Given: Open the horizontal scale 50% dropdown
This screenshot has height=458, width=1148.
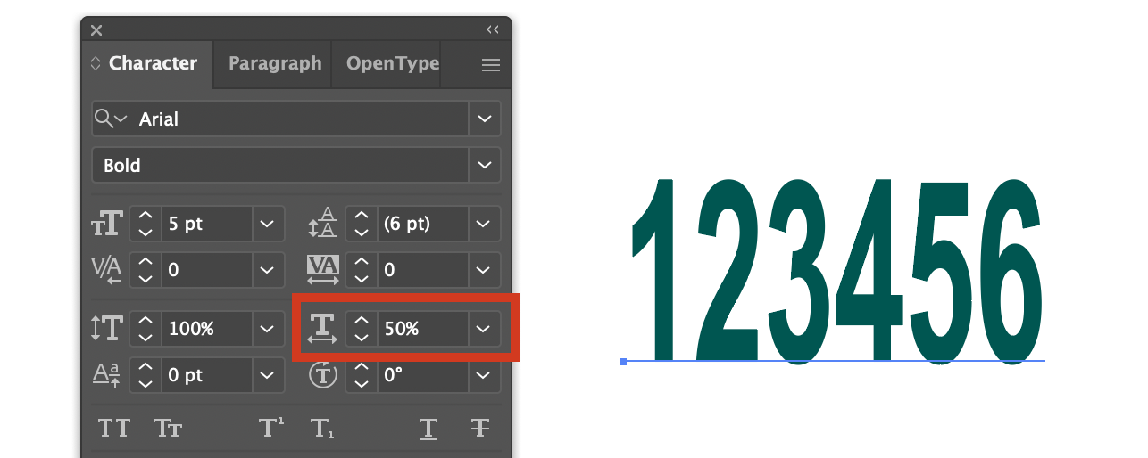Looking at the screenshot, I should 485,329.
